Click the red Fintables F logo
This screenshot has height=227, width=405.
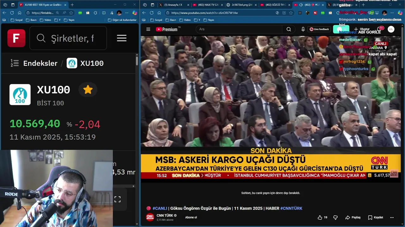(x=16, y=38)
